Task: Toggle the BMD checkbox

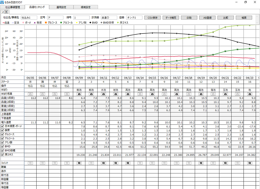Action: (x=3, y=147)
